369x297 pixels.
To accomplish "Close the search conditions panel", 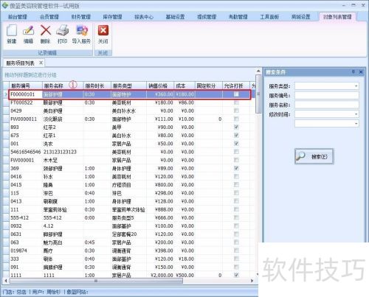I will (361, 72).
